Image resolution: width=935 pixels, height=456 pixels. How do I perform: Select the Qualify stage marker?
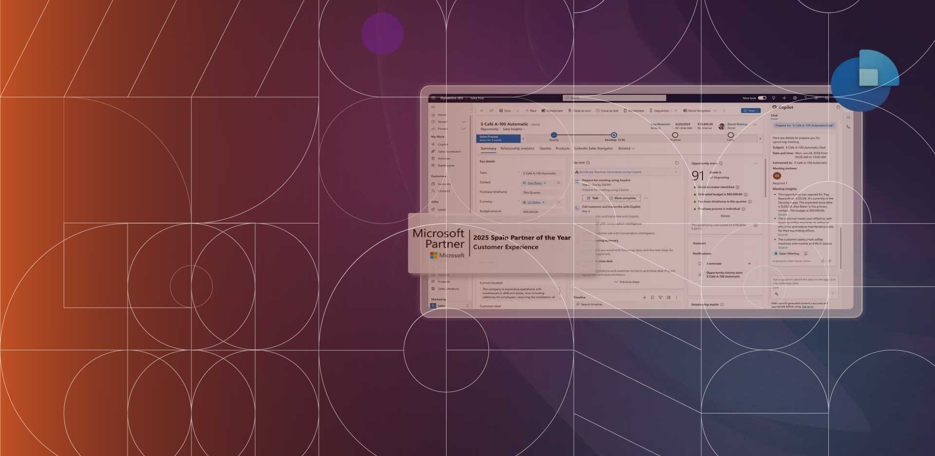click(x=554, y=135)
